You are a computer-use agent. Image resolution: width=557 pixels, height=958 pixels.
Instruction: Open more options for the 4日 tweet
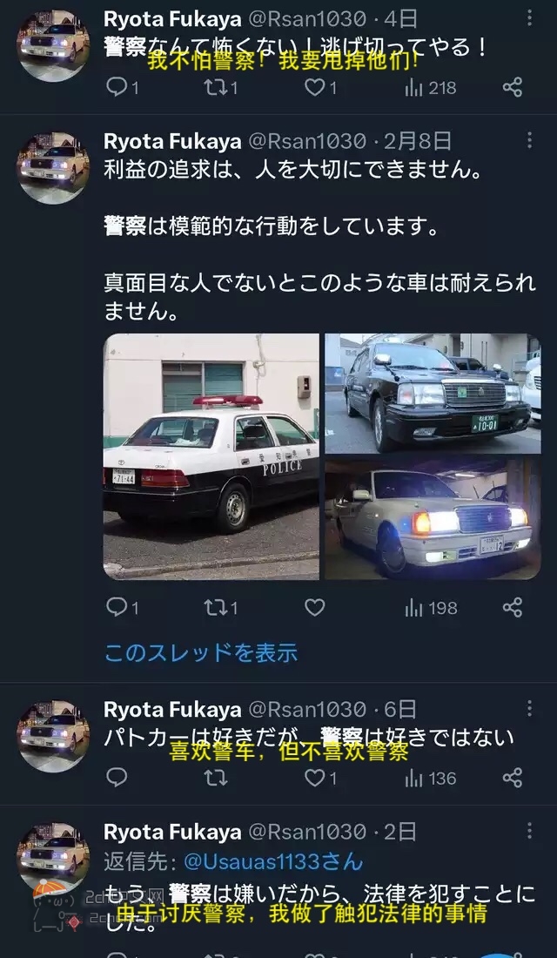coord(529,18)
